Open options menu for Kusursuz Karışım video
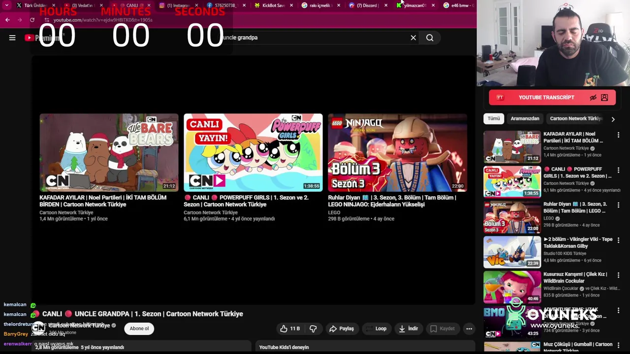This screenshot has width=630, height=354. pos(619,275)
